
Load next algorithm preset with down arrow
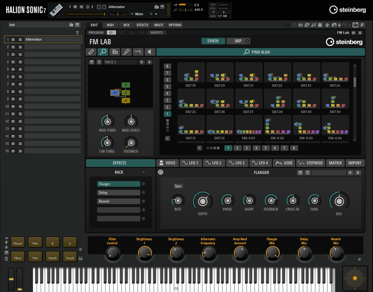(x=150, y=62)
